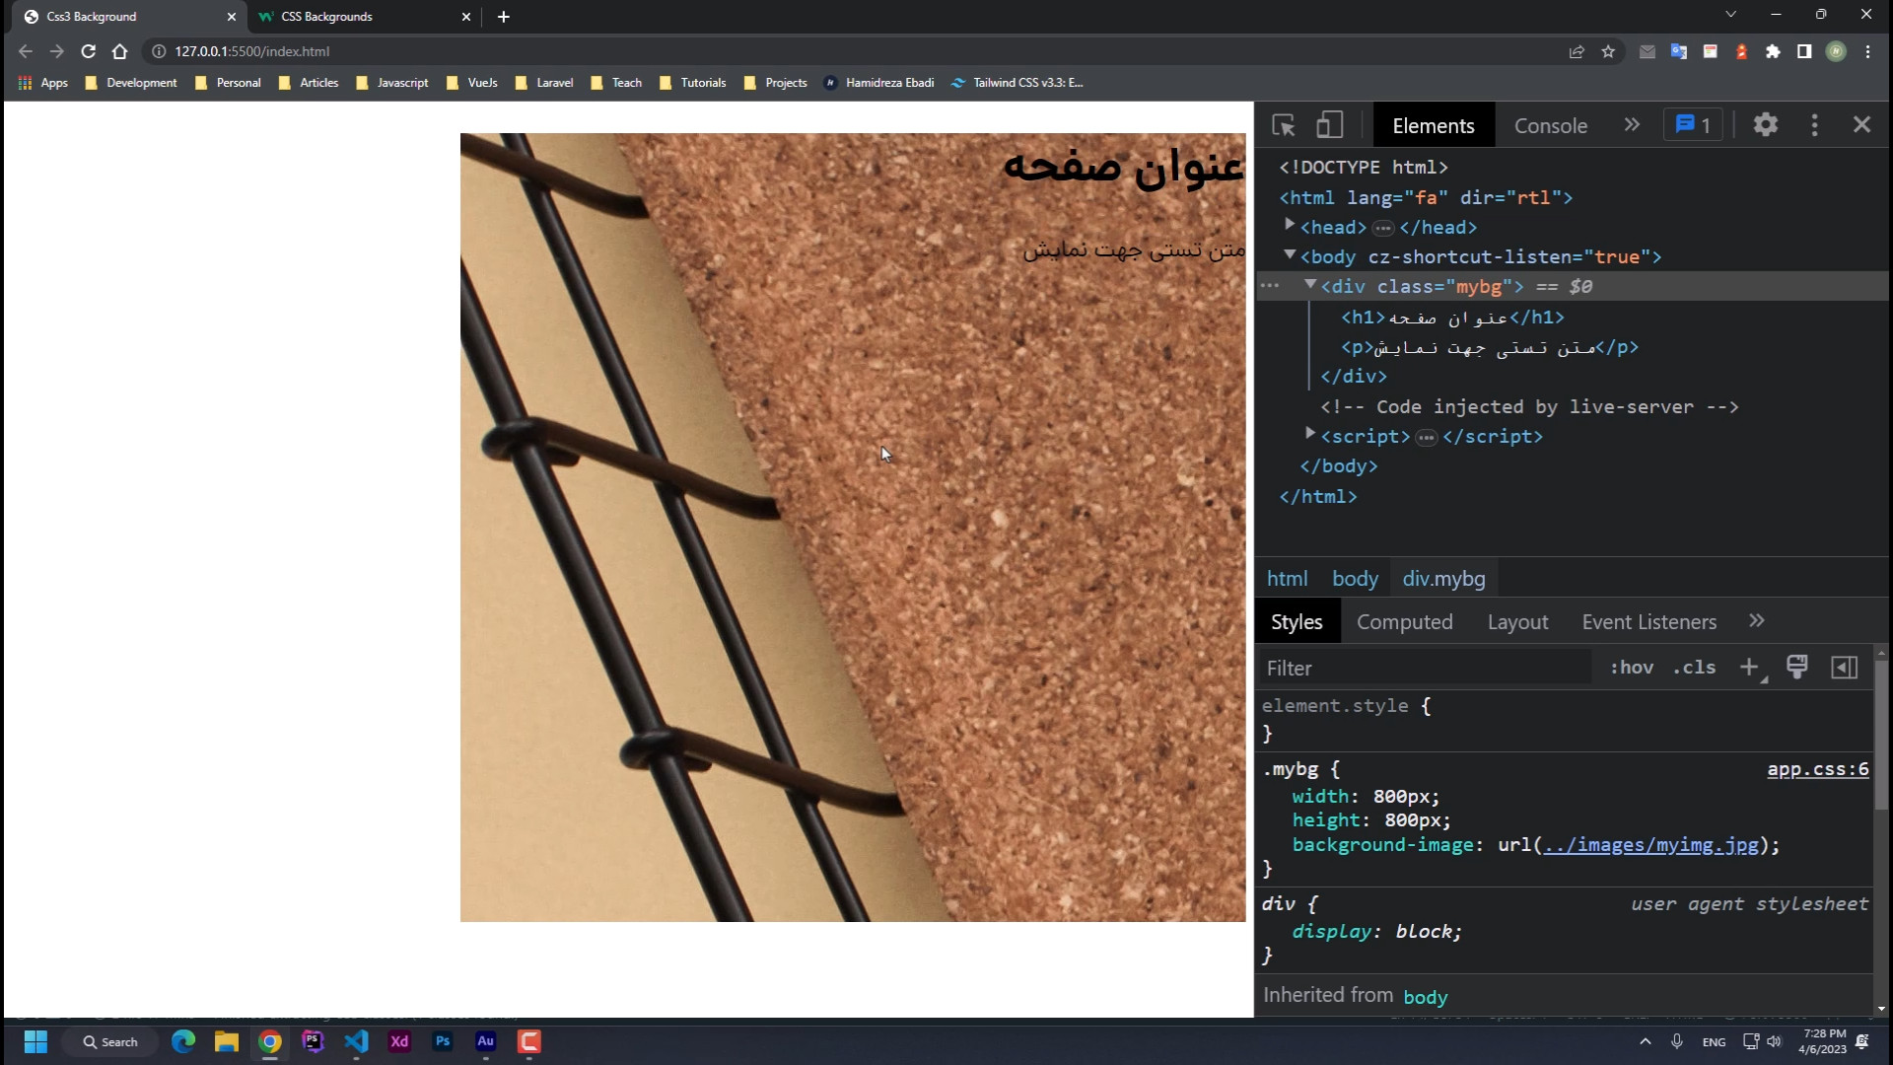The height and width of the screenshot is (1065, 1893).
Task: Expand the script element node
Action: point(1310,434)
